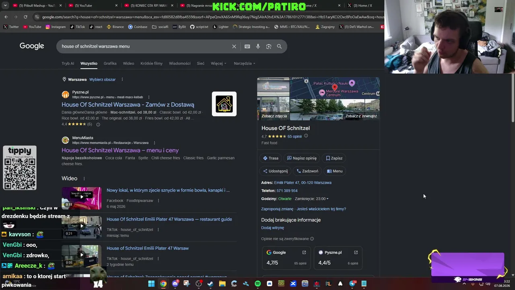Call the restaurant with Zadzwoń button
Viewport: 515px width, 290px height.
(307, 171)
